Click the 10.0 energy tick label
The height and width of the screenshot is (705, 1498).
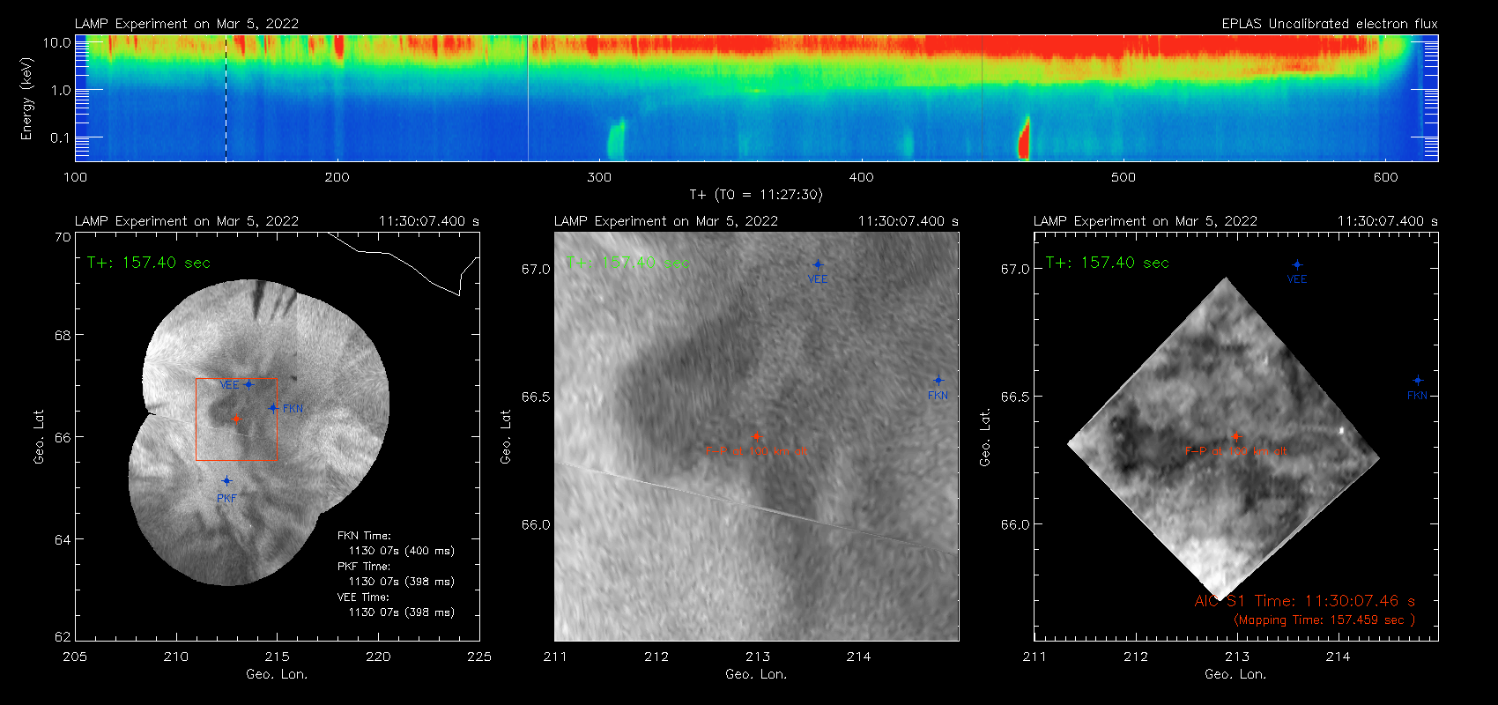click(57, 42)
